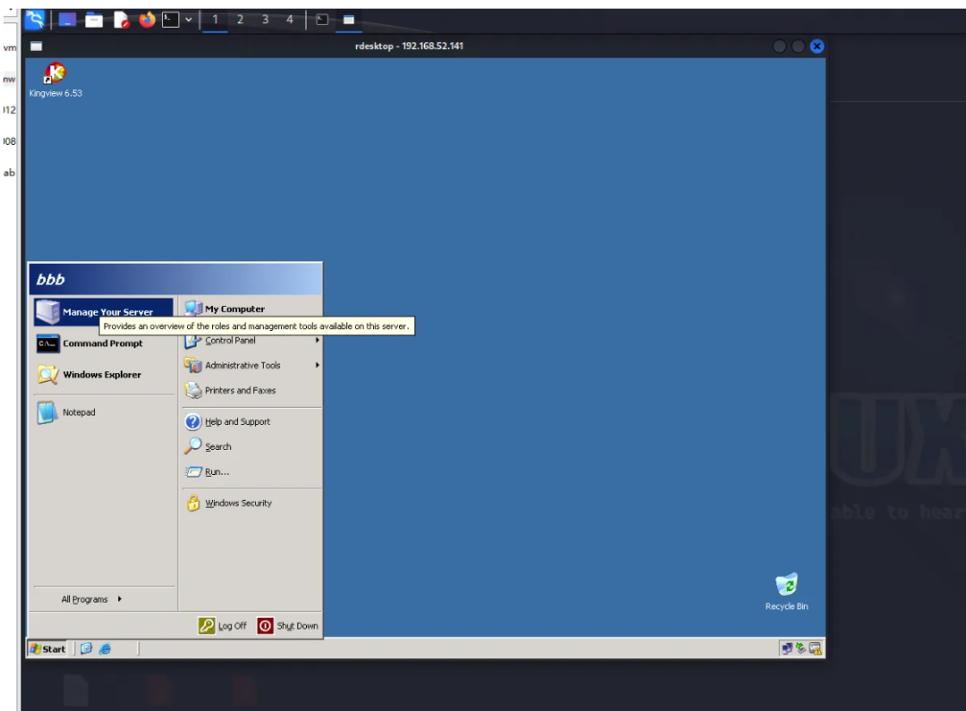The image size is (966, 711).
Task: Click the Help and Support question icon
Action: pos(193,421)
